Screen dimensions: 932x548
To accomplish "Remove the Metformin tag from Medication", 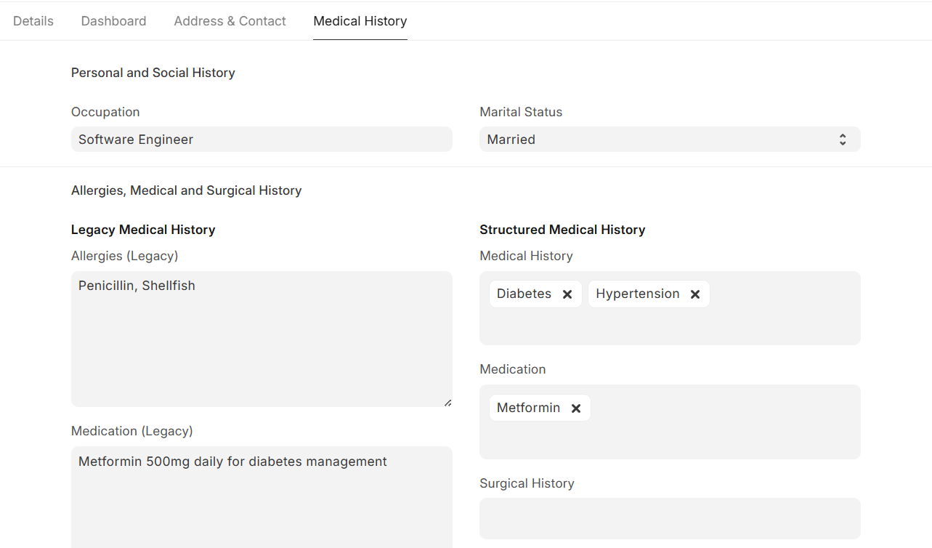I will 576,408.
